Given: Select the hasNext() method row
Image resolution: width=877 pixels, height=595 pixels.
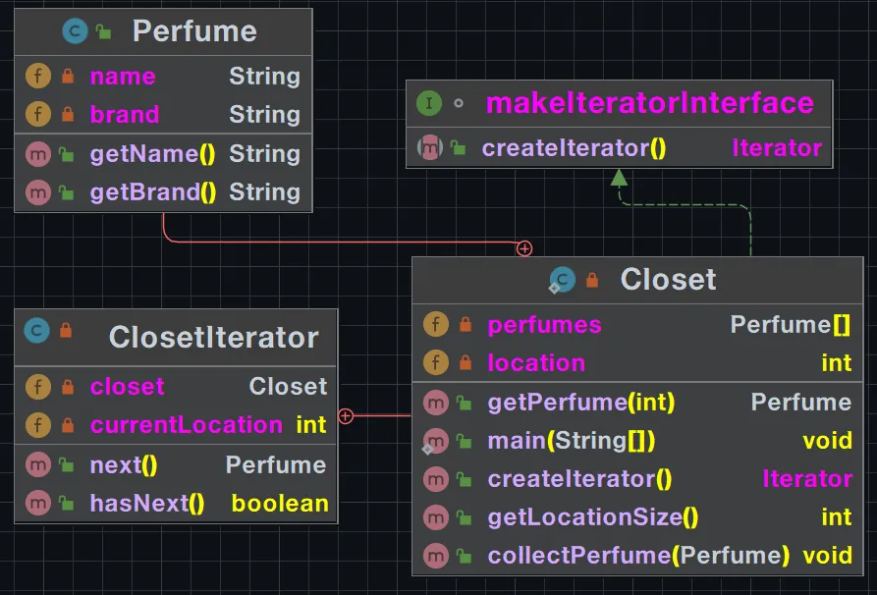Looking at the screenshot, I should point(147,504).
